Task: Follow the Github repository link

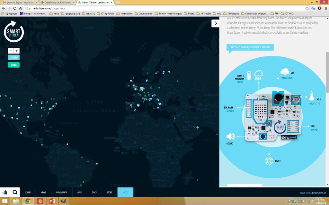Action: tap(299, 33)
